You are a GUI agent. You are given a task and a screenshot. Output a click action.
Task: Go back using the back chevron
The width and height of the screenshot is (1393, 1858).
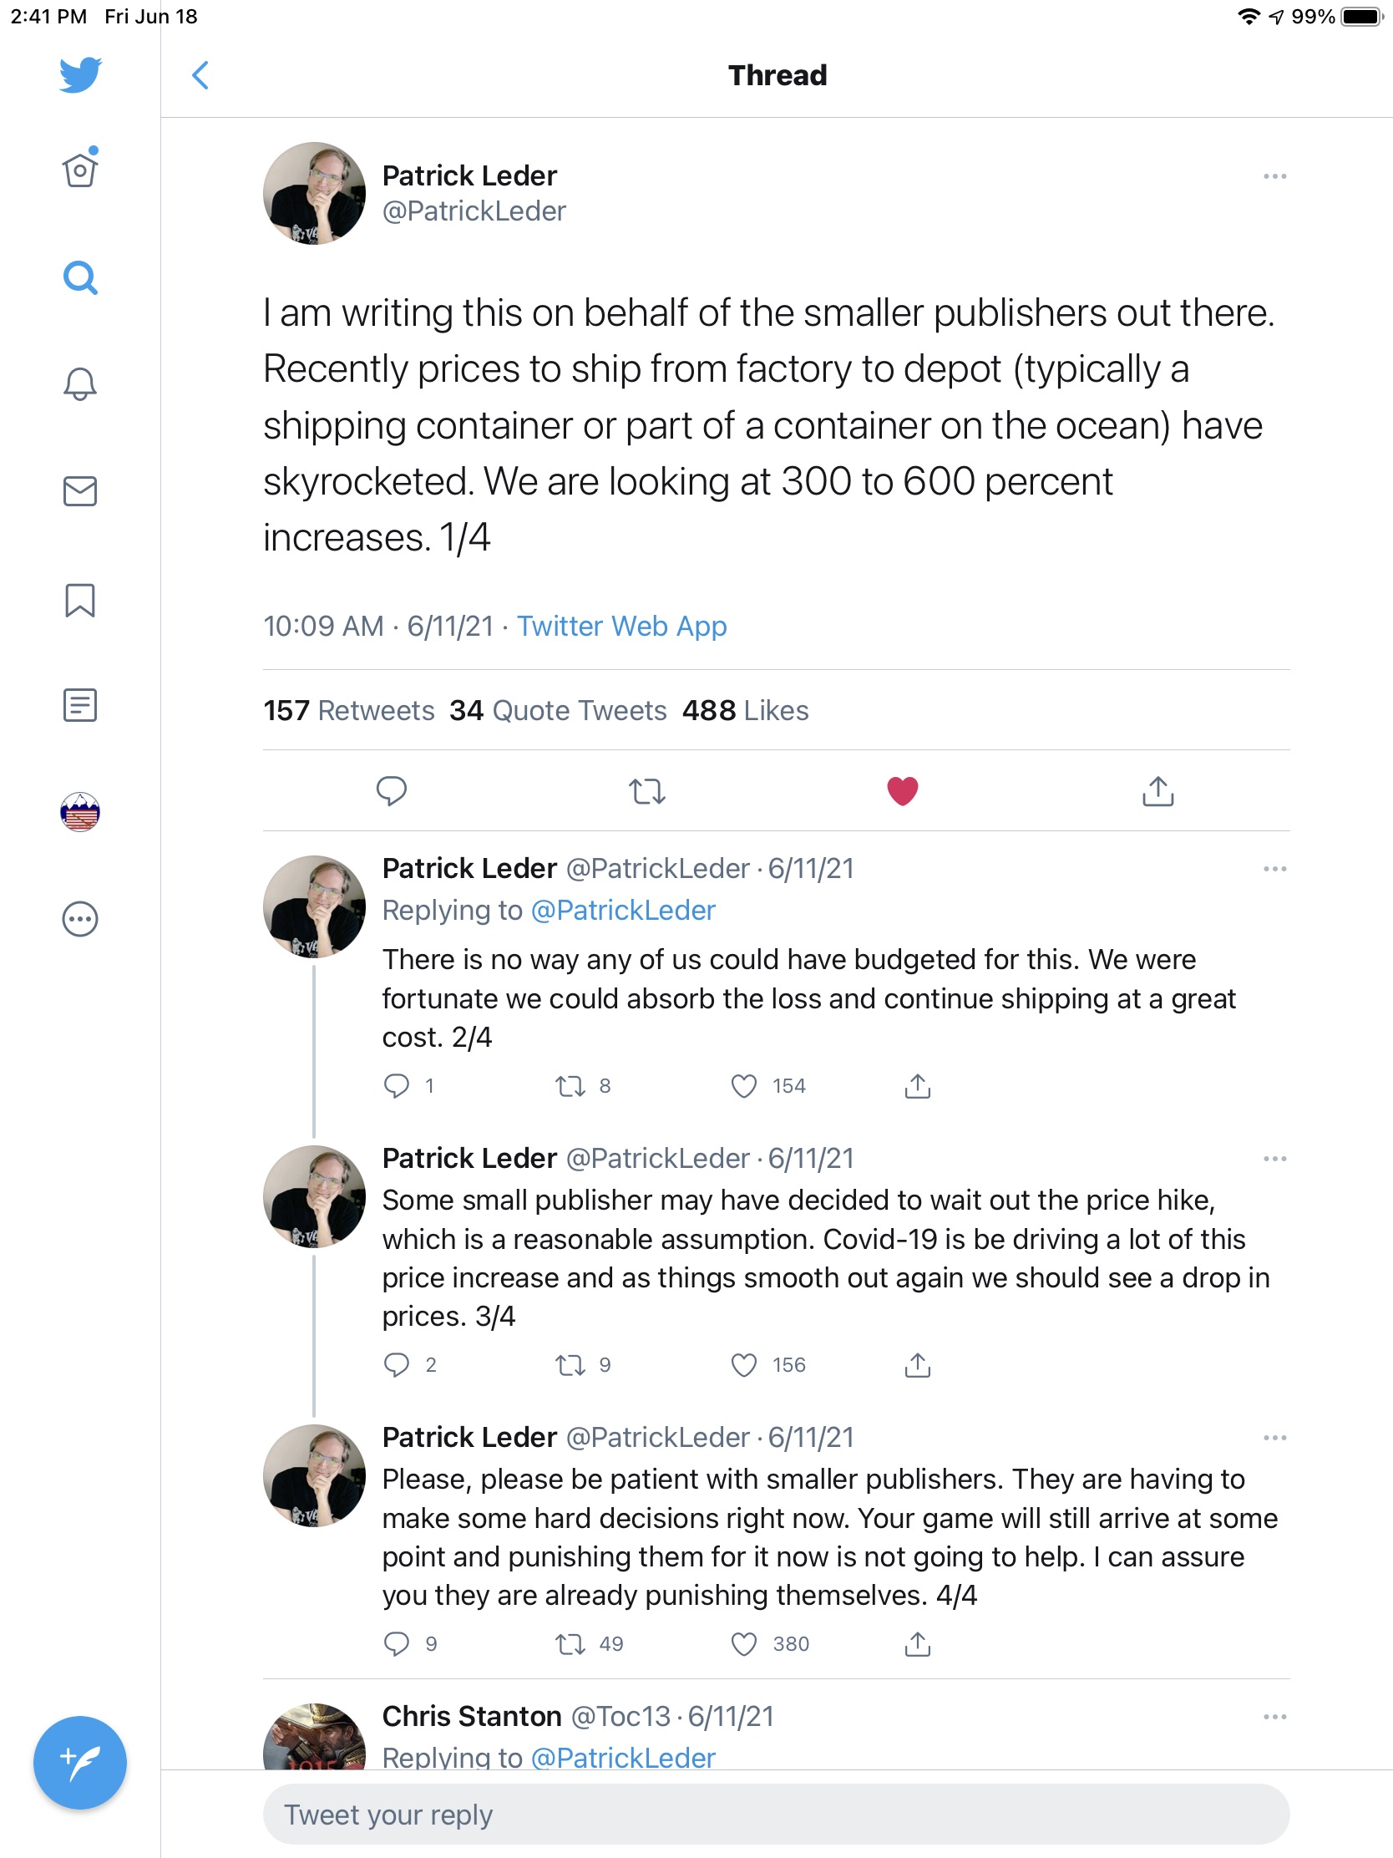tap(200, 75)
